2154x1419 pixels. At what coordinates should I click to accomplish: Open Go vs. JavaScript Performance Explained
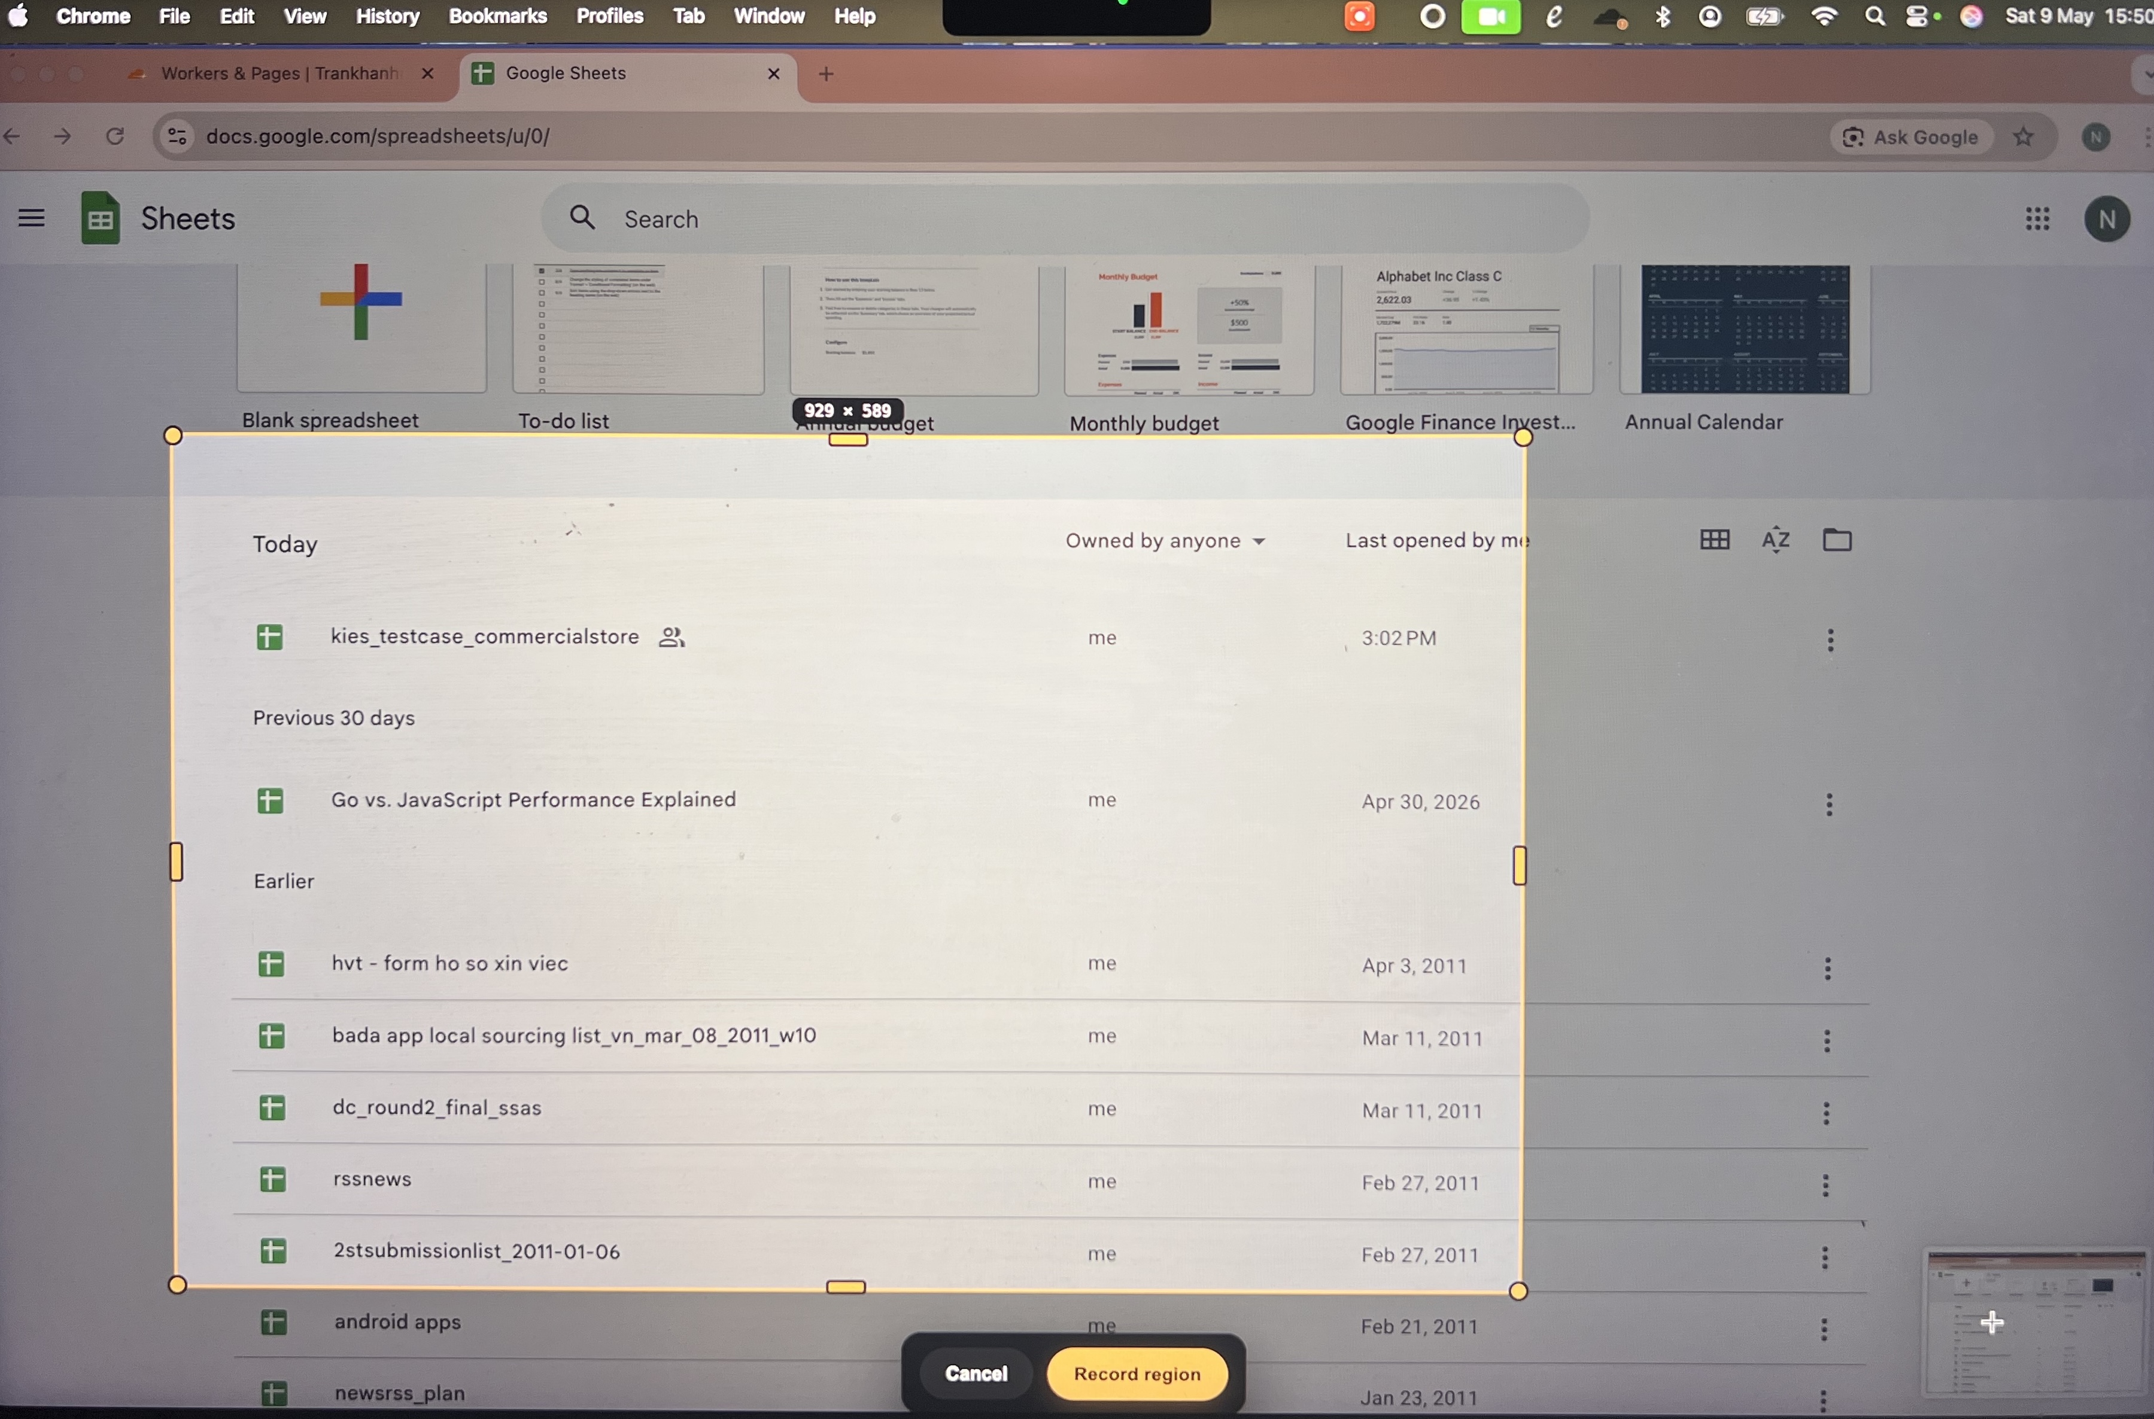533,800
